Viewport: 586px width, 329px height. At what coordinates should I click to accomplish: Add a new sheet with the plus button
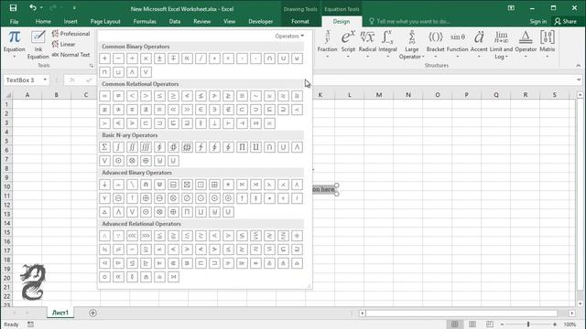click(92, 313)
